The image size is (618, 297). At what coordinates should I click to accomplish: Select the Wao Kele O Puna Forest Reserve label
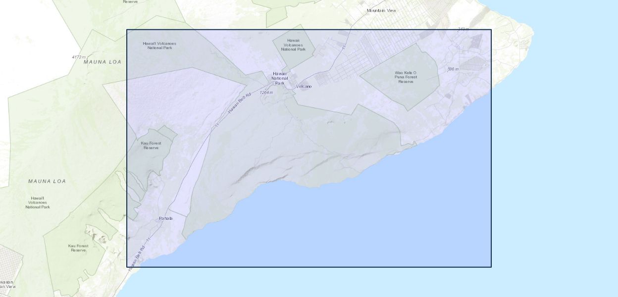(x=402, y=77)
